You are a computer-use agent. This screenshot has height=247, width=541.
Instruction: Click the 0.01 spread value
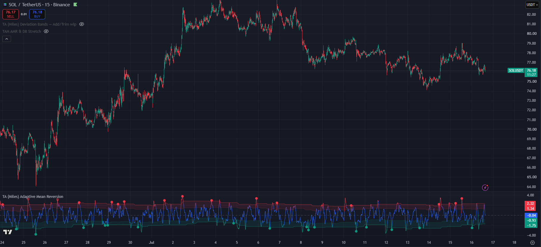(24, 14)
